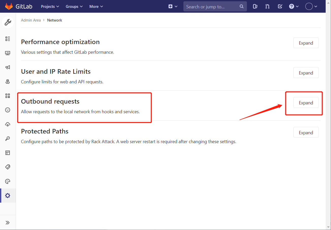Click the Admin Area breadcrumb link
This screenshot has height=230, width=331.
click(31, 20)
